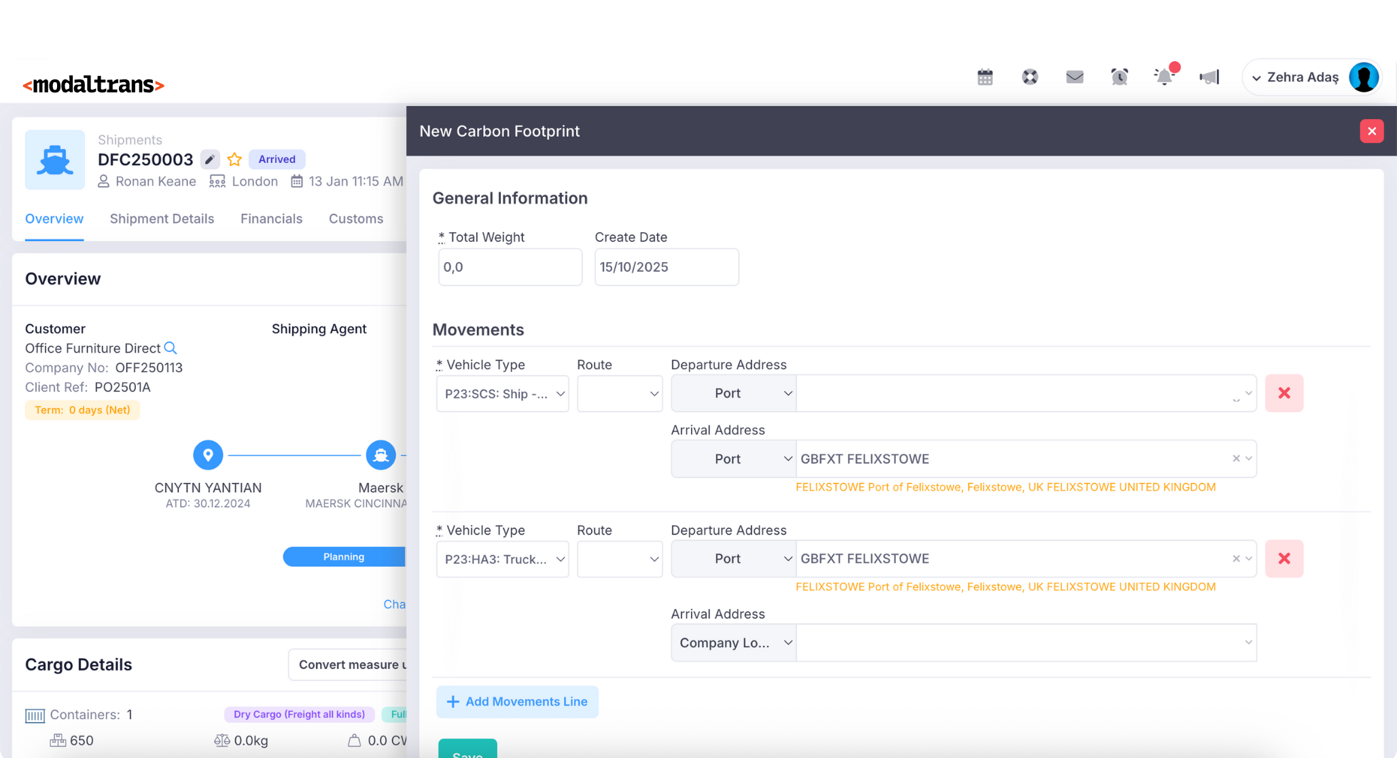Screen dimensions: 1397x758
Task: Open the announcements megaphone icon
Action: (x=1209, y=77)
